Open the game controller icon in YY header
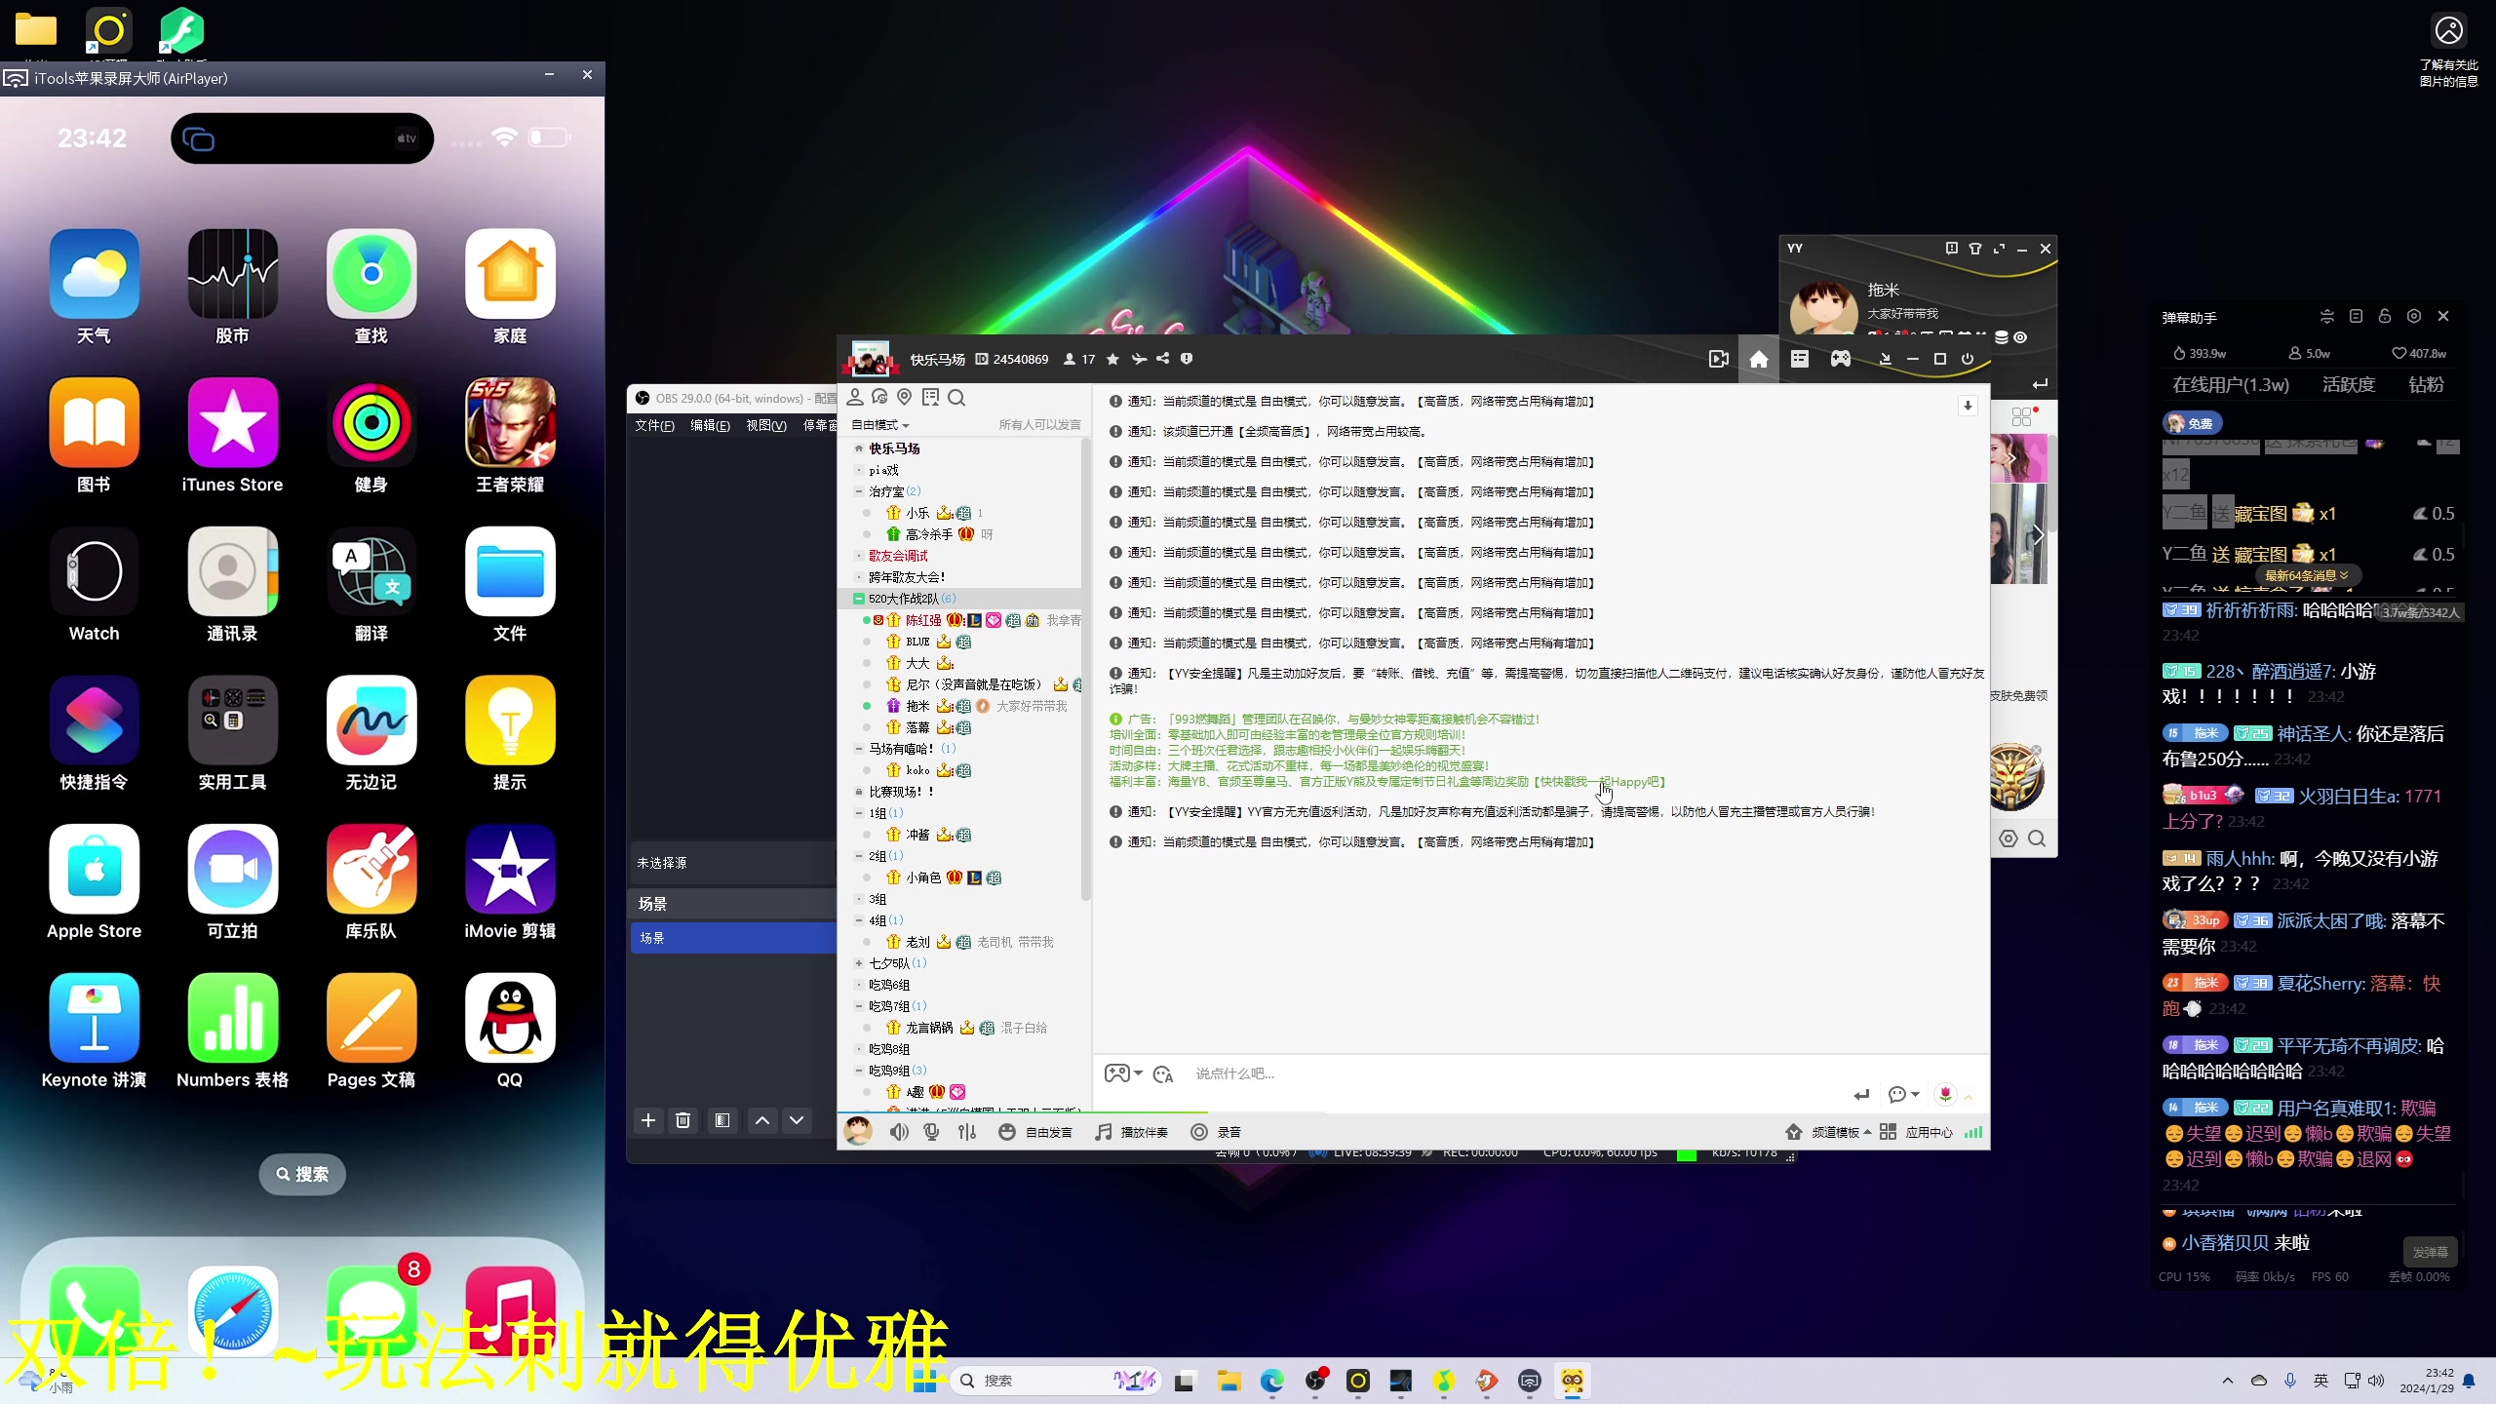 (1840, 359)
